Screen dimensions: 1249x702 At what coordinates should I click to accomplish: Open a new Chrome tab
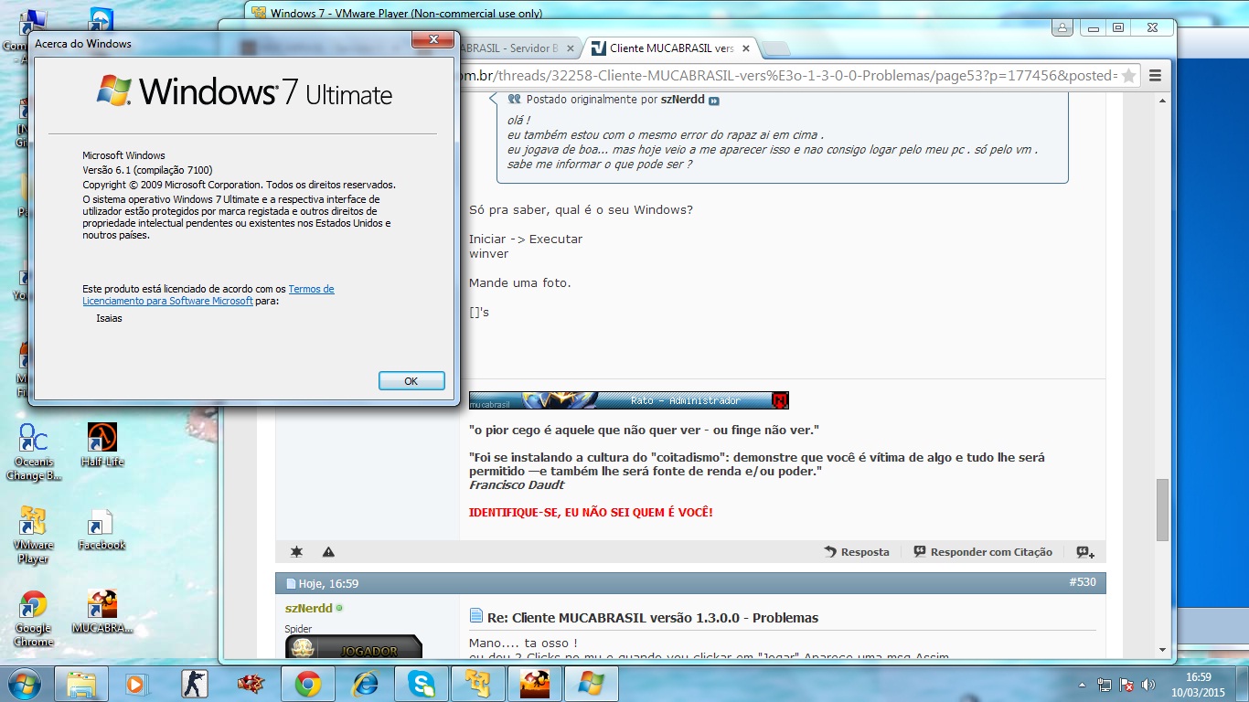[775, 48]
